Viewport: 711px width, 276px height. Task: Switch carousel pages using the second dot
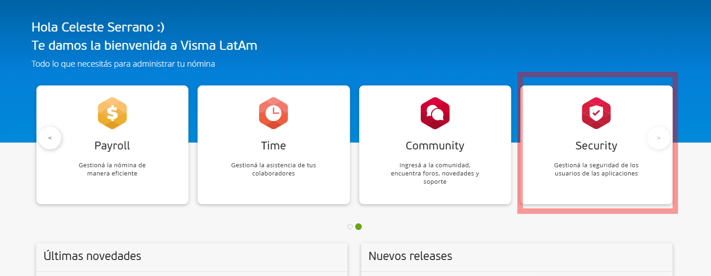click(x=358, y=226)
